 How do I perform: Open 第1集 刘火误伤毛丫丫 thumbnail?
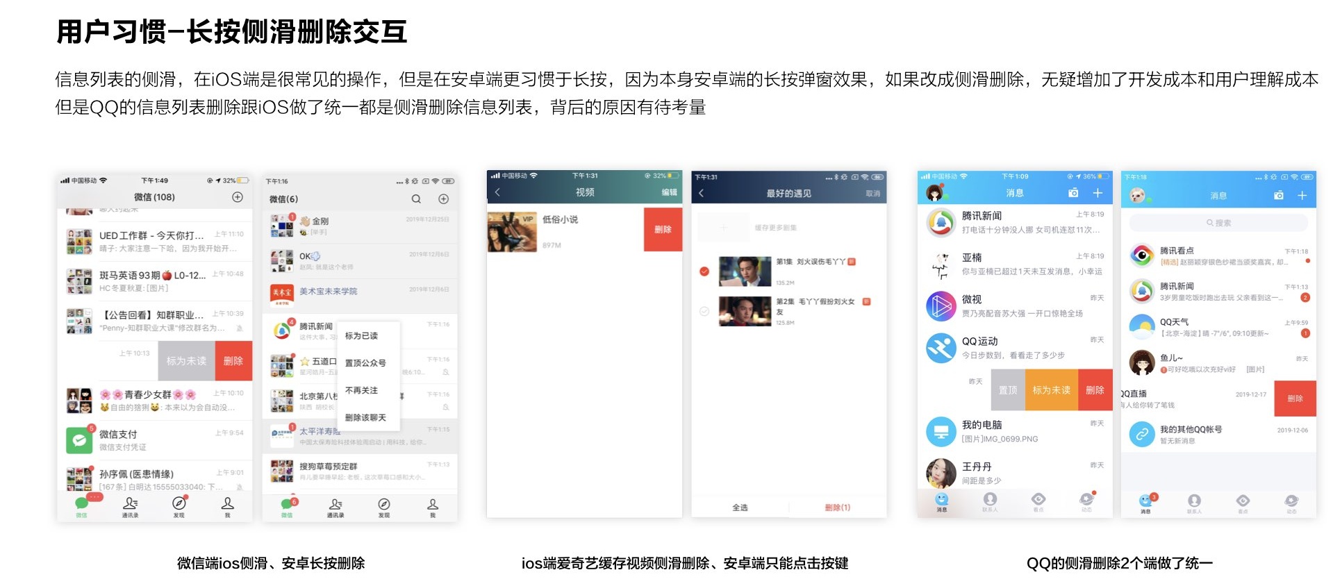click(745, 271)
